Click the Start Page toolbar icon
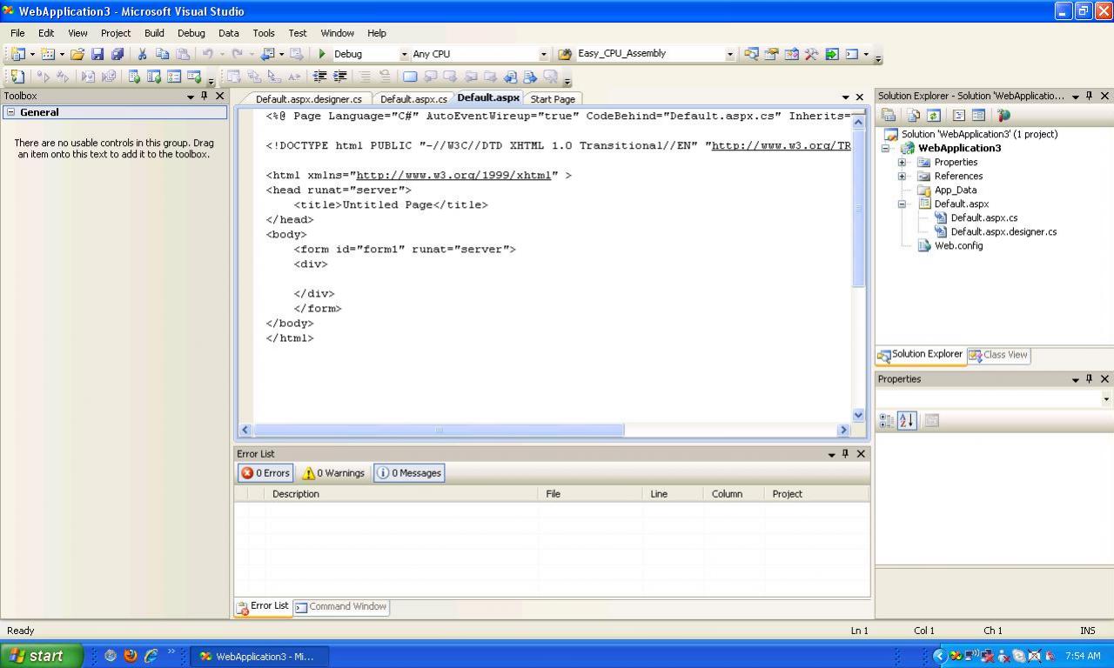The height and width of the screenshot is (668, 1114). 832,54
